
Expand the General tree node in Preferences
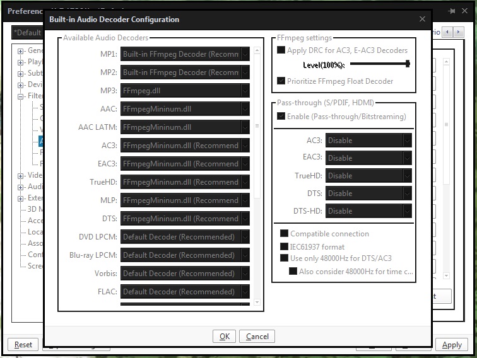[x=20, y=51]
